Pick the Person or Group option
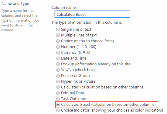The width and height of the screenshot is (167, 114). pyautogui.click(x=58, y=76)
